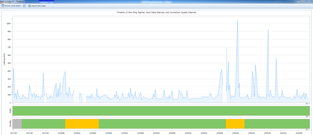
Task: Select second yellow Quality interval near 15:21:04
Action: click(x=235, y=124)
